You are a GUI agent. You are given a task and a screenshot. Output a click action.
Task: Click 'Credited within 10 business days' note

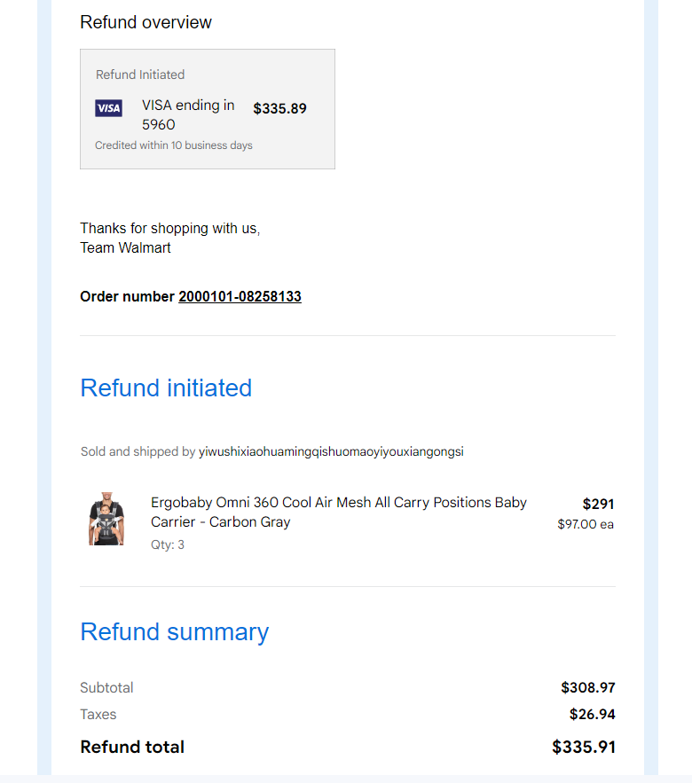coord(173,145)
